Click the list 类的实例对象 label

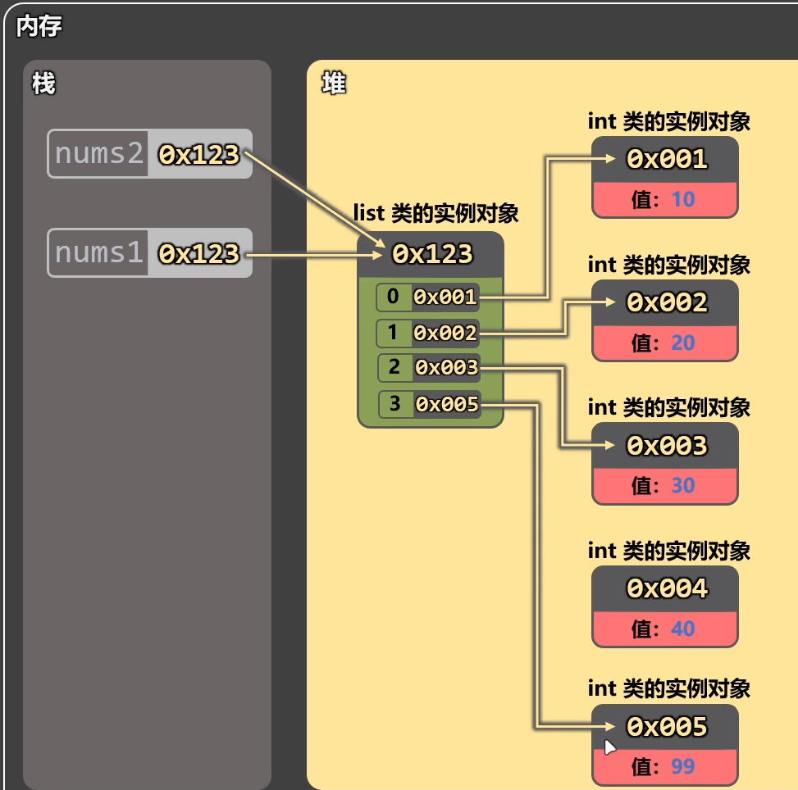(x=435, y=212)
